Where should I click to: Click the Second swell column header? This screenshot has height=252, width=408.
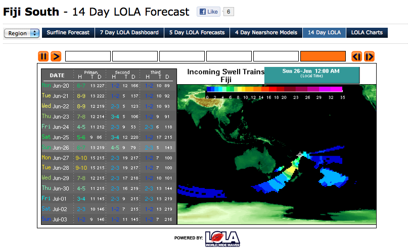(x=122, y=73)
